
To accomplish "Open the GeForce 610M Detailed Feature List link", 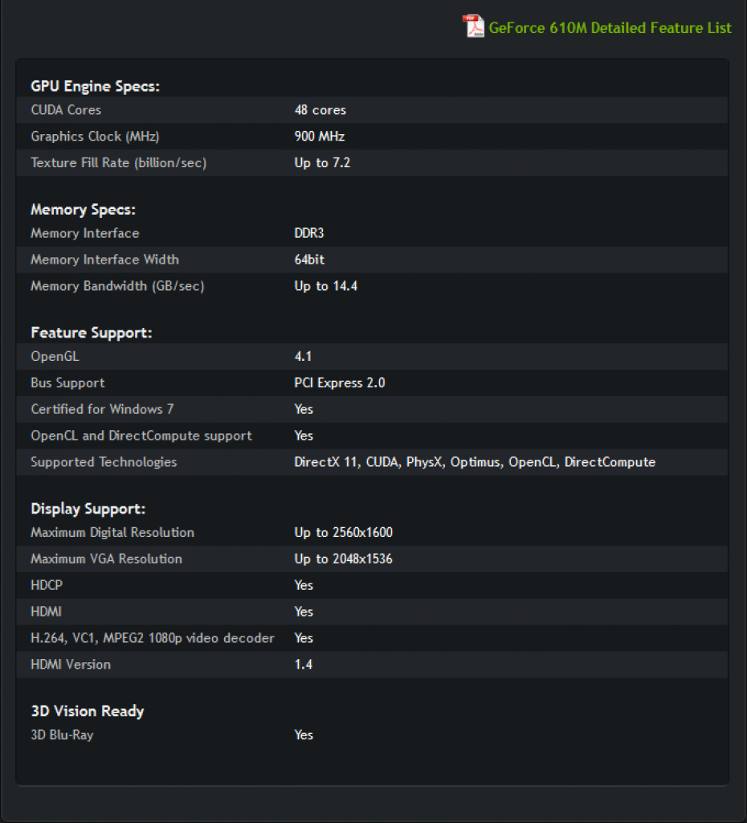I will [x=610, y=28].
